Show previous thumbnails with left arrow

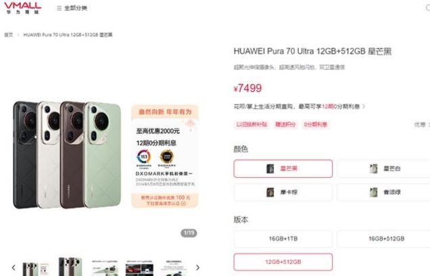click(x=14, y=267)
